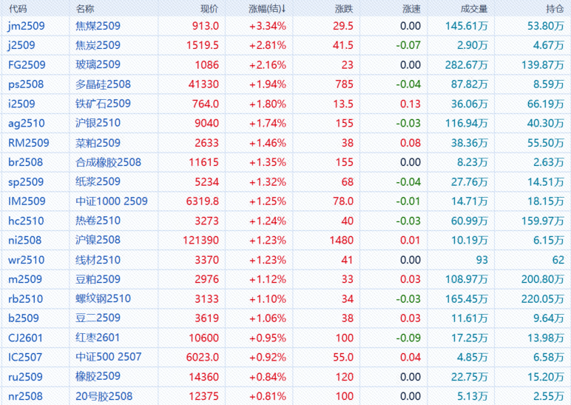
Task: Click the 名称 column header
Action: 85,8
